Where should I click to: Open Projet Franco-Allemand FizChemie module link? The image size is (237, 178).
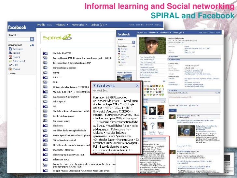81,171
